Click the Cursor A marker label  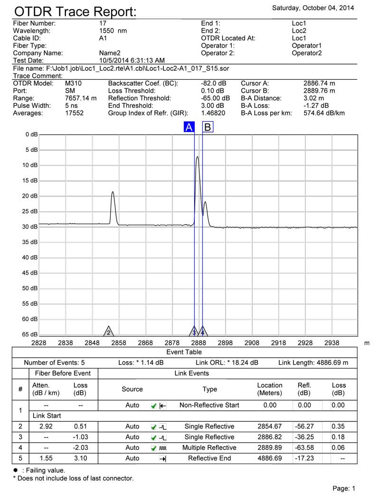coord(189,127)
